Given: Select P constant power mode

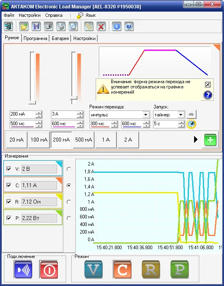Looking at the screenshot, I should [179, 270].
